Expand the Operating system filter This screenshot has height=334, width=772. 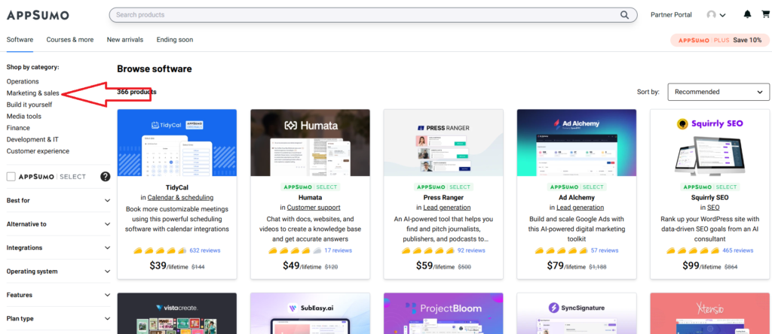click(59, 271)
